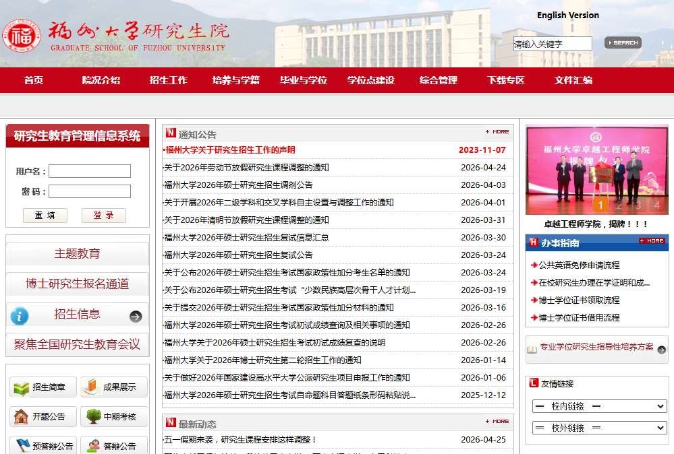Open 五一假期来袭 news item

(x=240, y=440)
